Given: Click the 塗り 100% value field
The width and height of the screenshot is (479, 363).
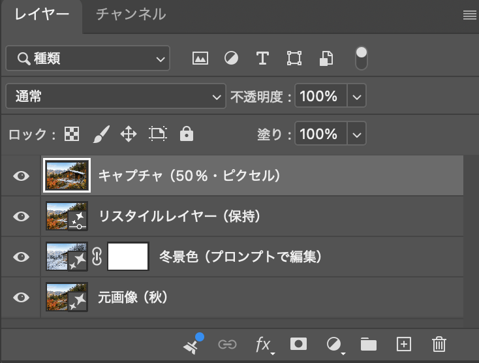Looking at the screenshot, I should (321, 134).
